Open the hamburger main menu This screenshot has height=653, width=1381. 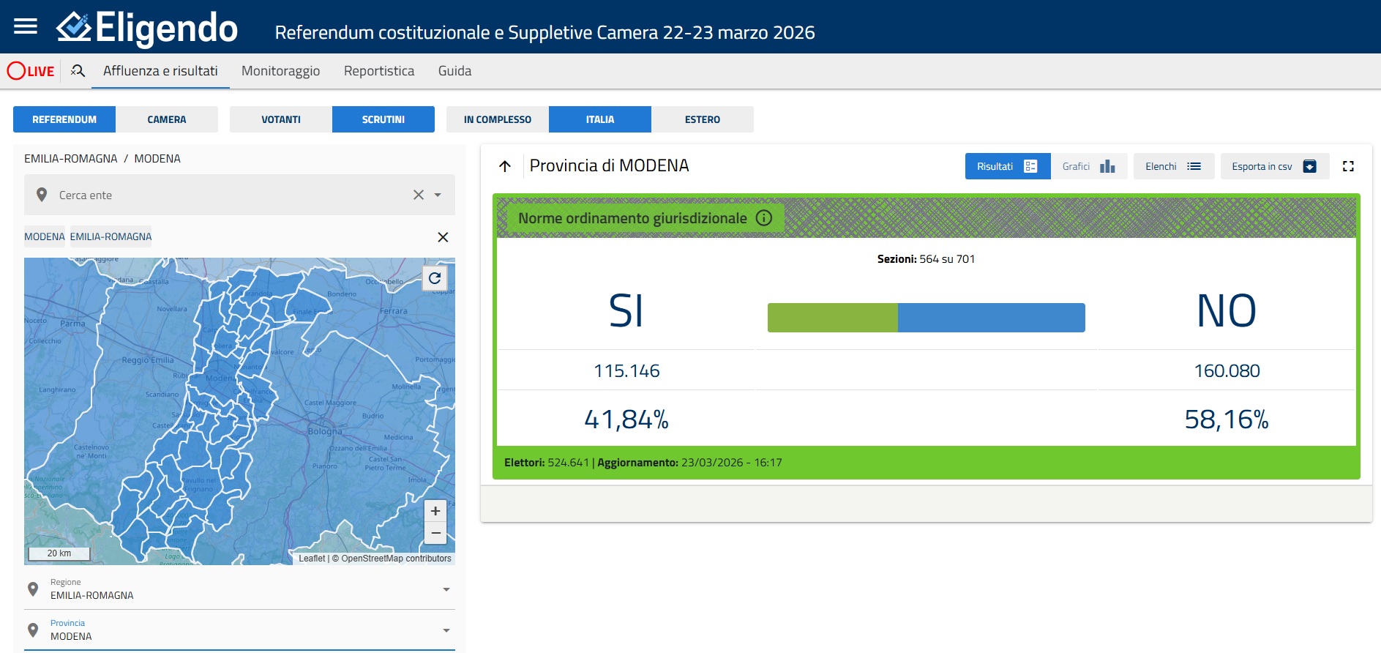26,27
